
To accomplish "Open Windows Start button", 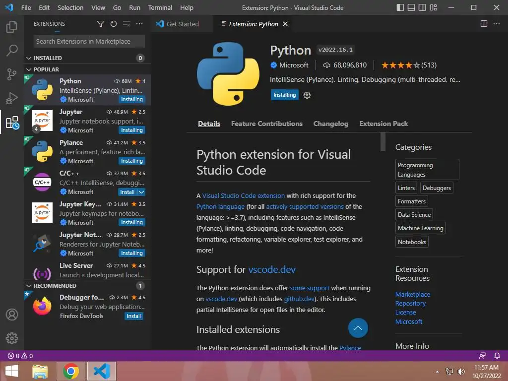I will click(x=12, y=371).
